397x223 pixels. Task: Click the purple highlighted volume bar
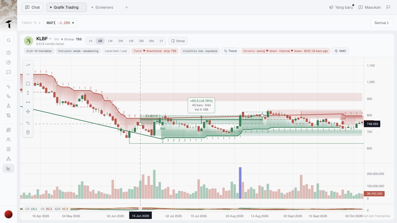point(240,183)
